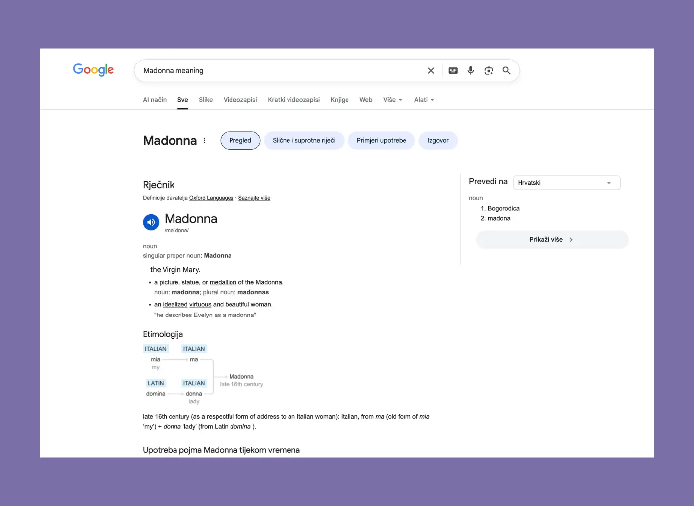Play the Madonna pronunciation audio
The width and height of the screenshot is (694, 506).
tap(151, 222)
